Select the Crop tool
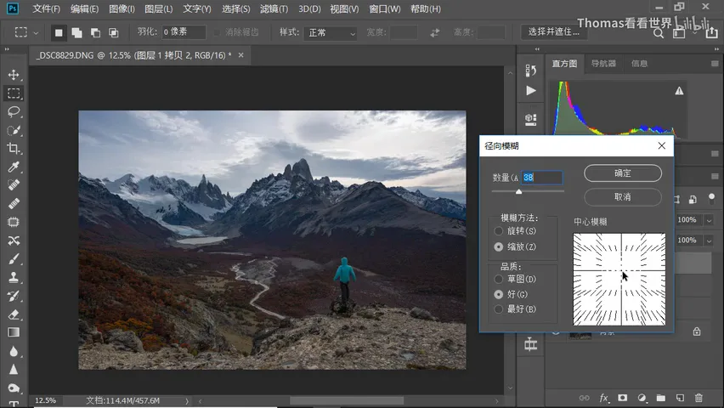Image resolution: width=724 pixels, height=408 pixels. click(14, 148)
